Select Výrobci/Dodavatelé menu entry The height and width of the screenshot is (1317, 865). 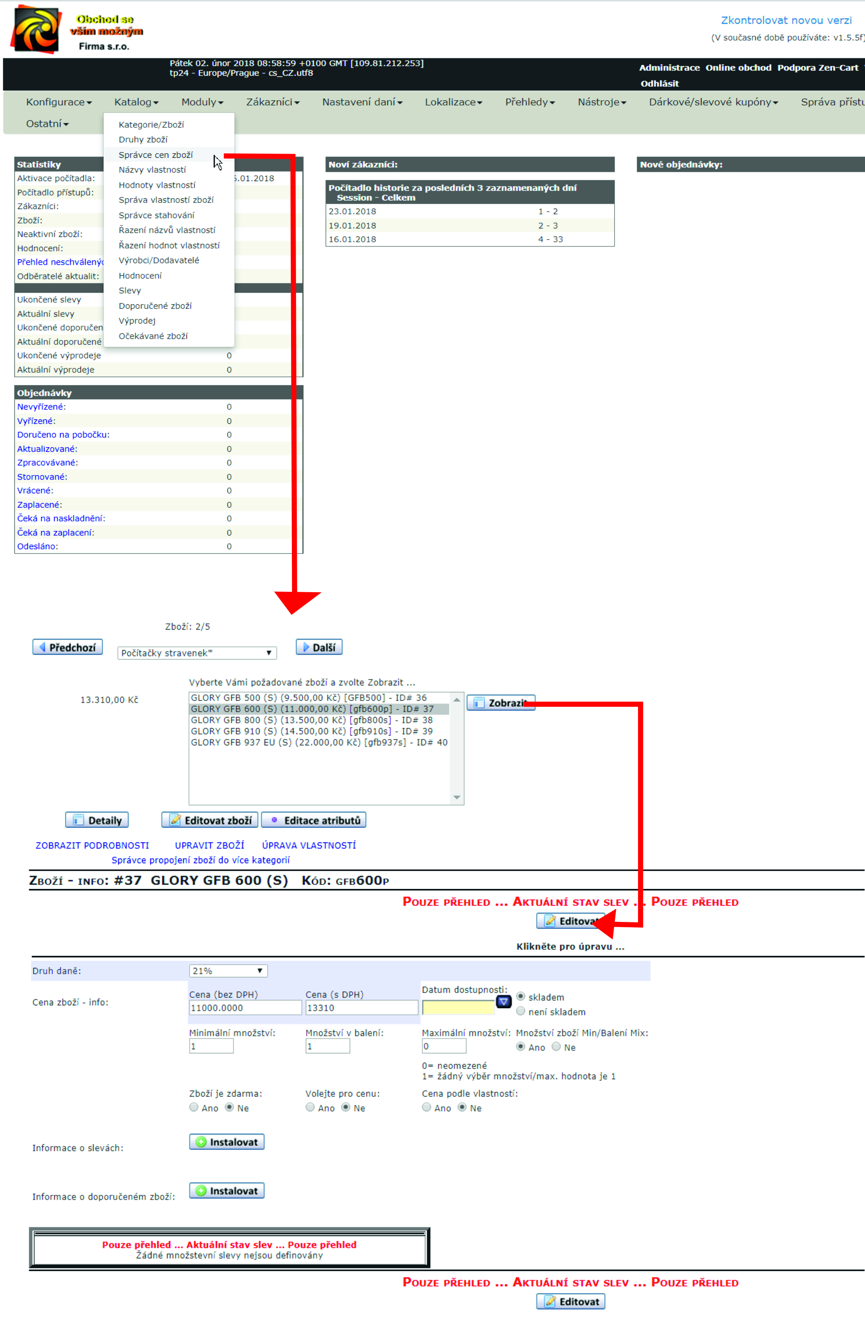tap(159, 260)
